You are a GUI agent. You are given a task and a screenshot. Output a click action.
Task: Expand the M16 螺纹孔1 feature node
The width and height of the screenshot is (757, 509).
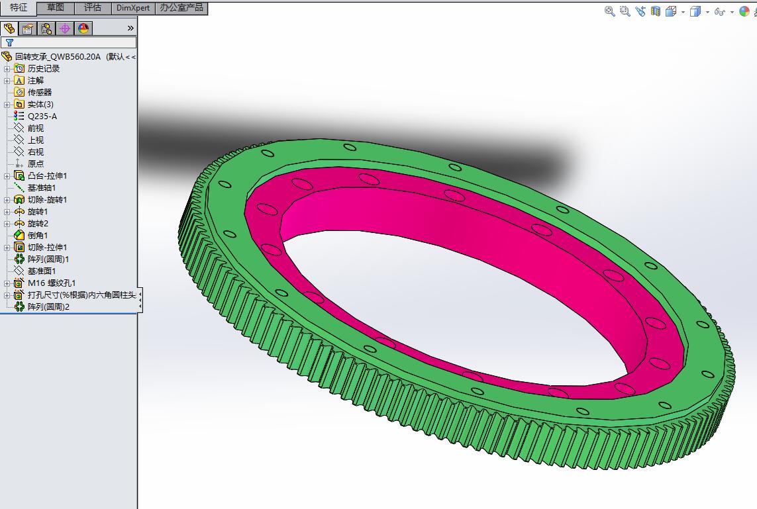7,283
